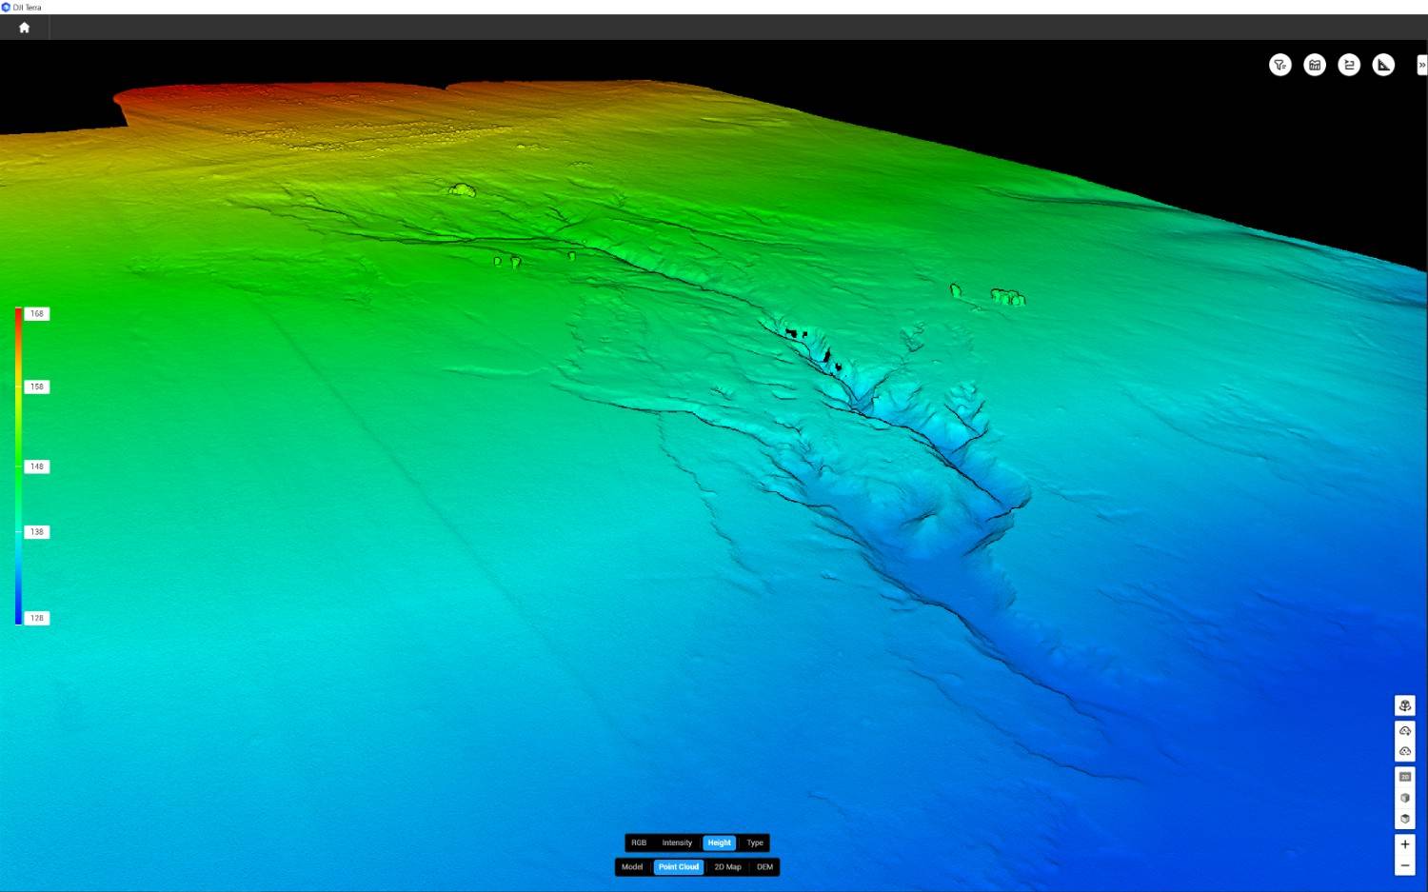Zoom in with the plus button
The height and width of the screenshot is (892, 1428).
[1404, 844]
